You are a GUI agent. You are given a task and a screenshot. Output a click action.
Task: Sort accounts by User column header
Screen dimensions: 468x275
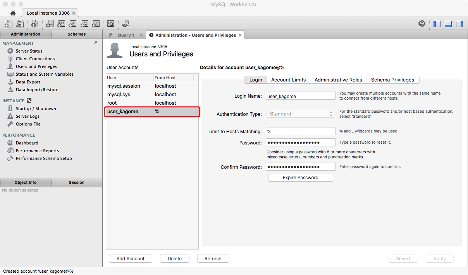130,78
